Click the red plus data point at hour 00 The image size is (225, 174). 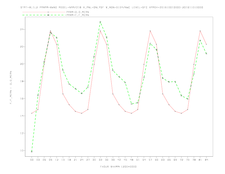click(x=32, y=113)
